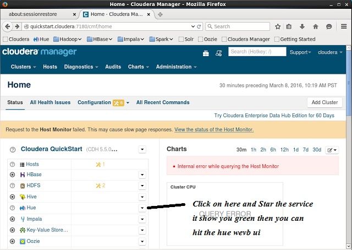Open the cloudera user menu

pyautogui.click(x=330, y=52)
